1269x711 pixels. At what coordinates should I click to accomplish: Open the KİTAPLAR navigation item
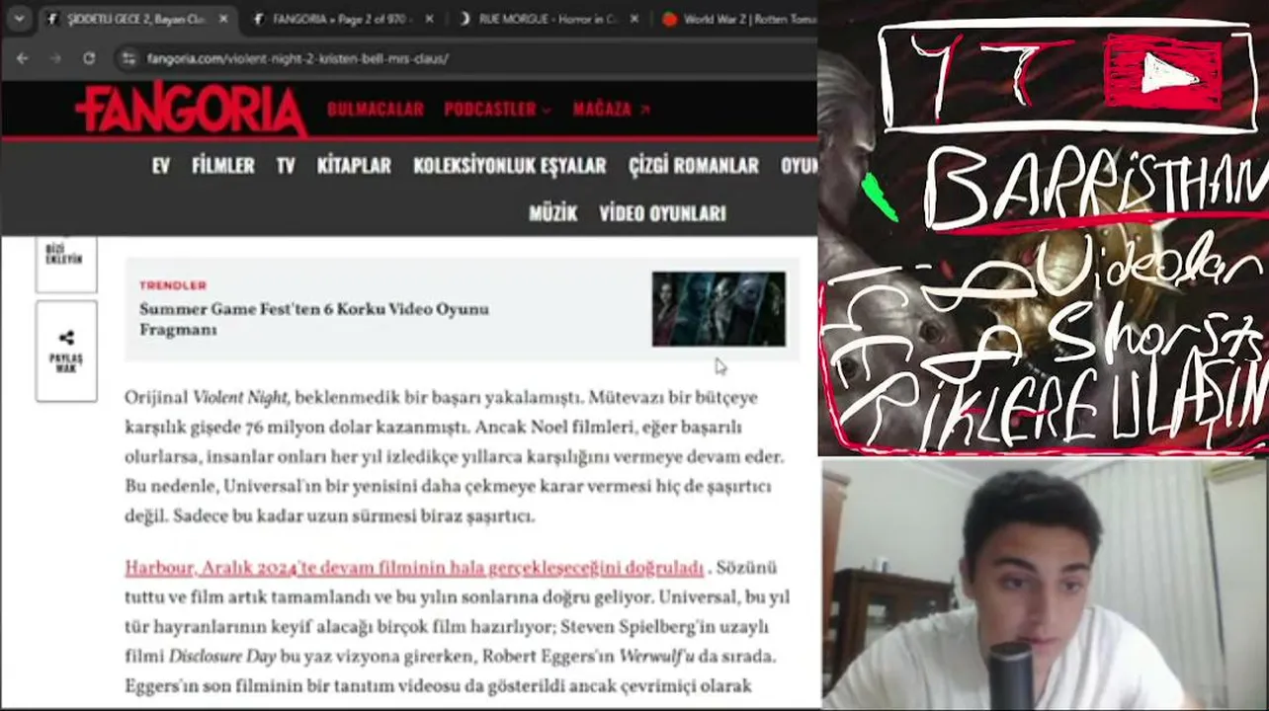[x=354, y=166]
